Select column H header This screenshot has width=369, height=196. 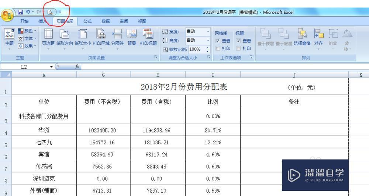click(x=158, y=75)
